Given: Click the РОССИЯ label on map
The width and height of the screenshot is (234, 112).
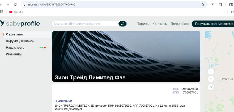Looking at the screenshot, I should tap(227, 79).
